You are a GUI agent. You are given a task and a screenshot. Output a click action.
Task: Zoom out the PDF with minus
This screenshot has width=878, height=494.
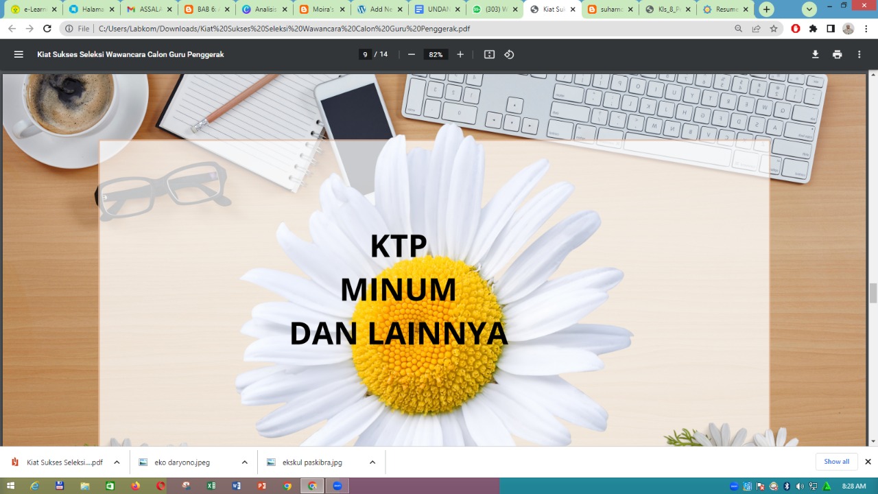412,54
